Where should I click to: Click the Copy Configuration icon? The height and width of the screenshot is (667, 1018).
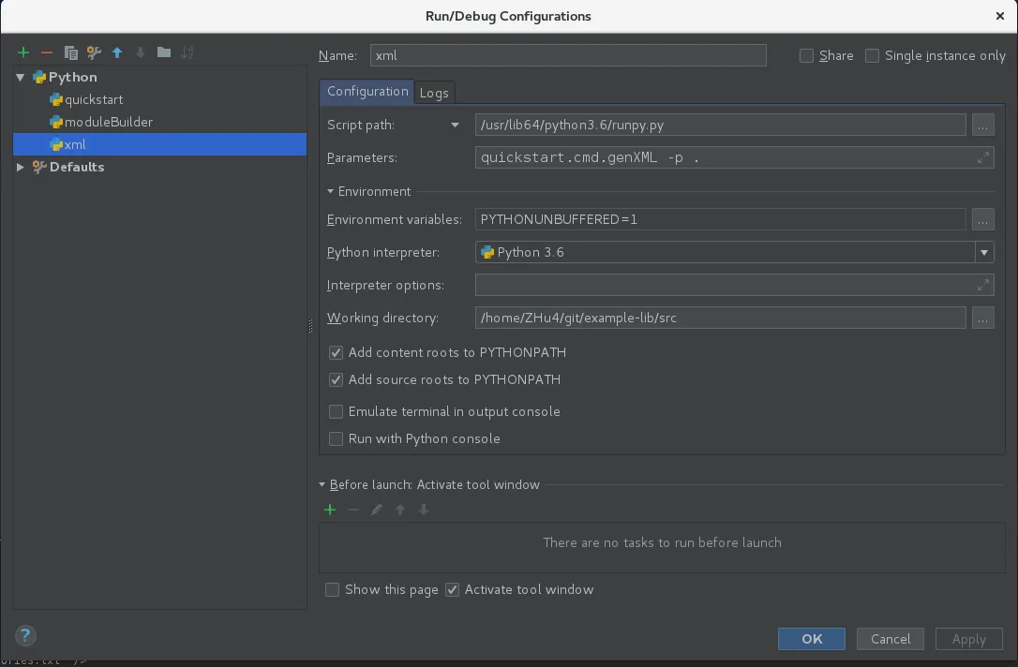coord(70,53)
